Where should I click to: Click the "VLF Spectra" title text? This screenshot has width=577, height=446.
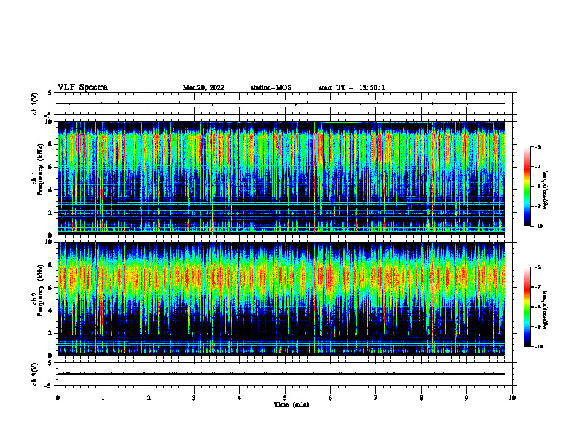pyautogui.click(x=82, y=87)
